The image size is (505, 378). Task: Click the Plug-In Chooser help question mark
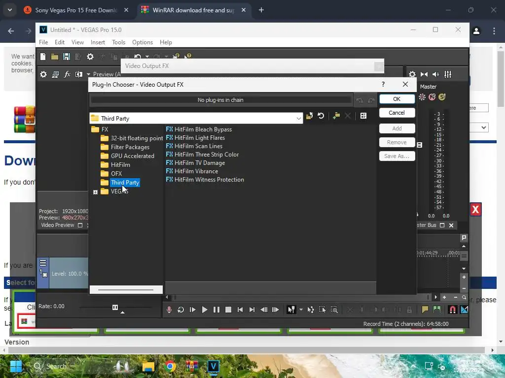point(383,84)
